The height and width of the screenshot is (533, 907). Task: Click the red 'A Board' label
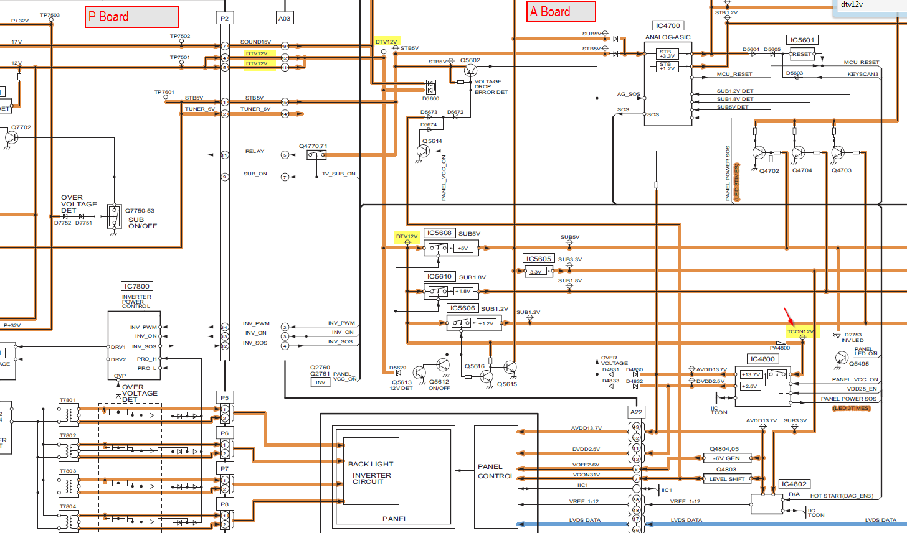click(561, 12)
